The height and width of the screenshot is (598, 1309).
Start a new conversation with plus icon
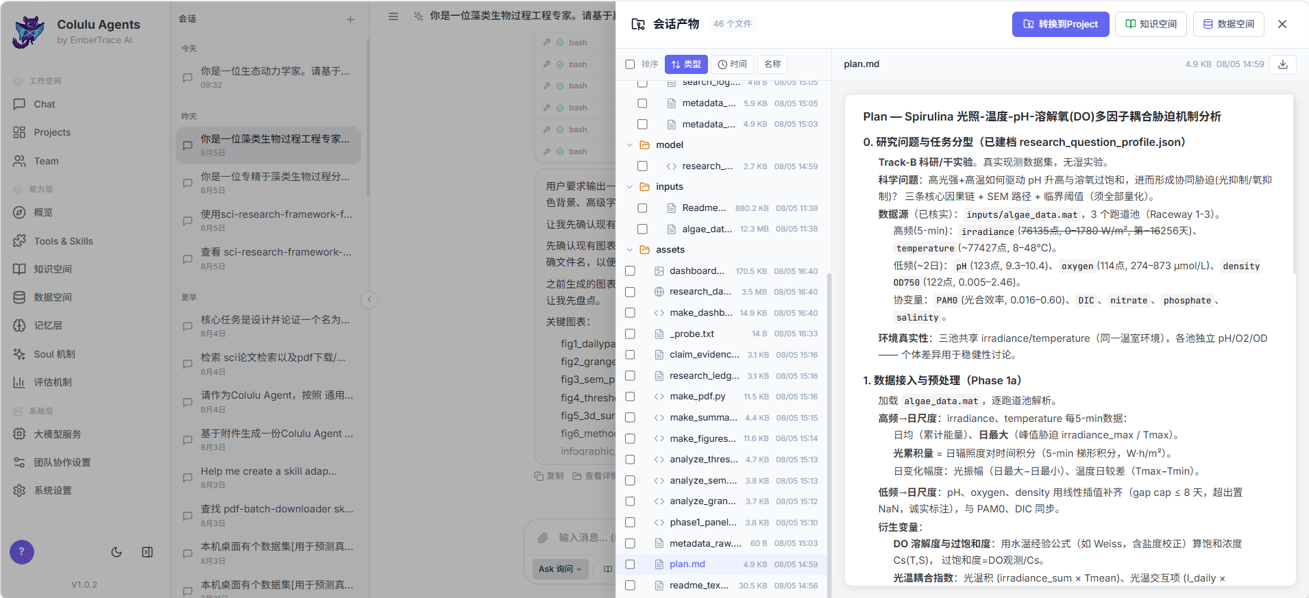click(x=350, y=19)
